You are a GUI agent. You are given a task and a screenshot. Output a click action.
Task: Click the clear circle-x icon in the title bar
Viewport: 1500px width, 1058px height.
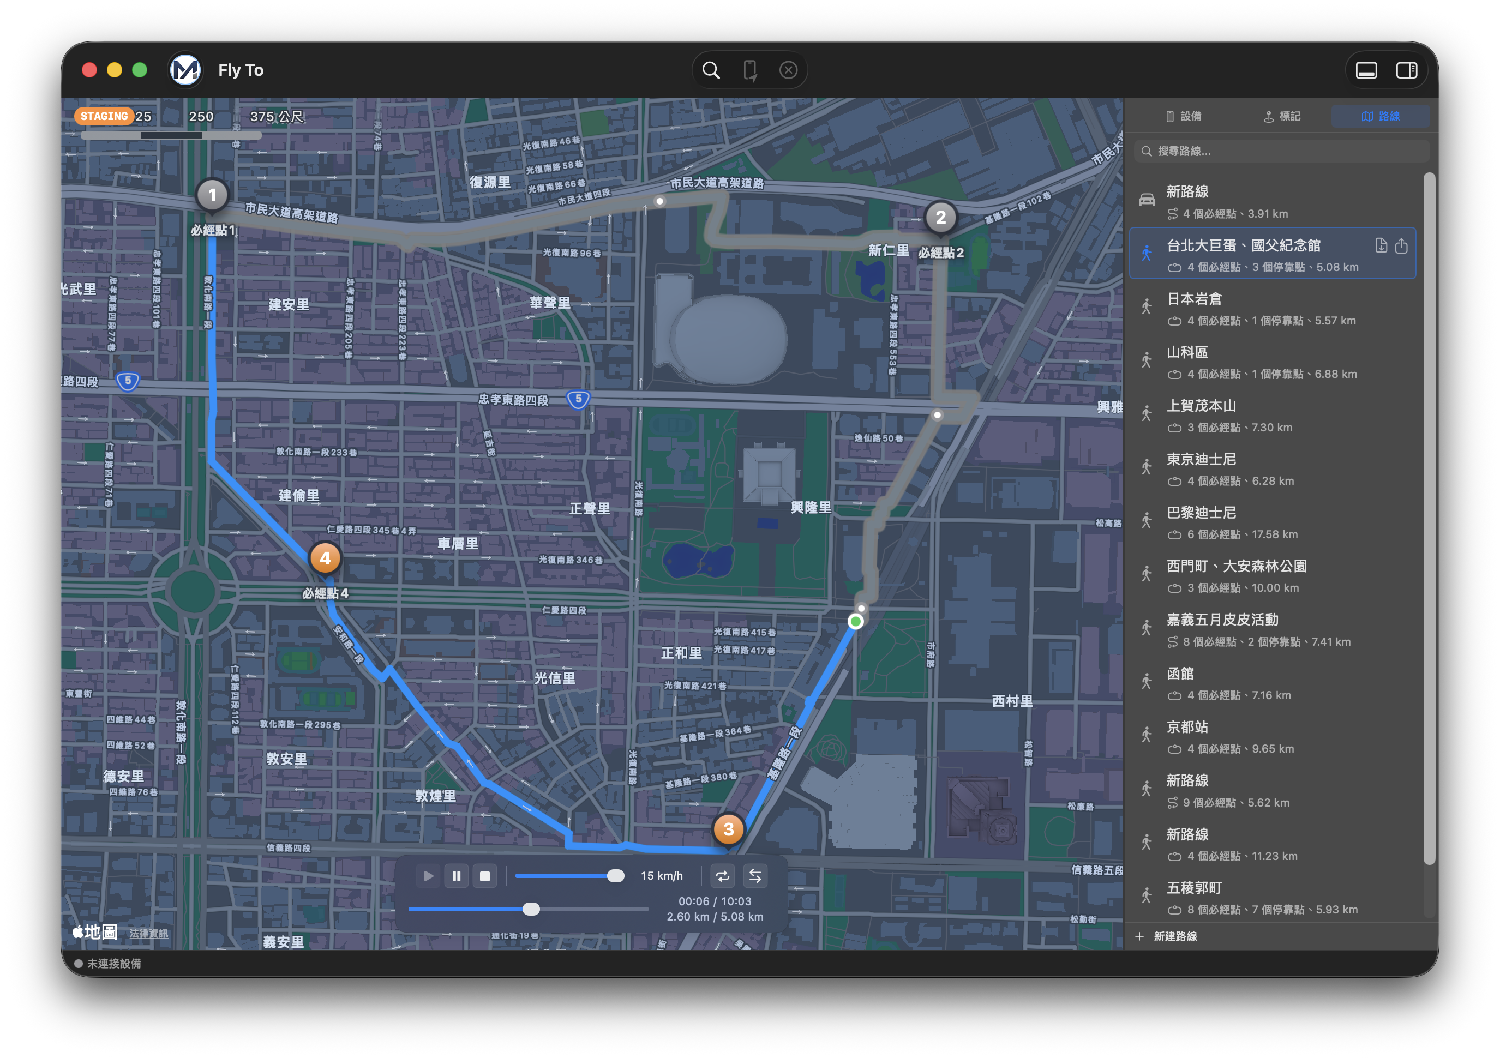(789, 70)
